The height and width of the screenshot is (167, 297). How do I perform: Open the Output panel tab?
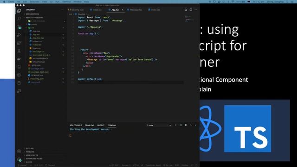(101, 125)
